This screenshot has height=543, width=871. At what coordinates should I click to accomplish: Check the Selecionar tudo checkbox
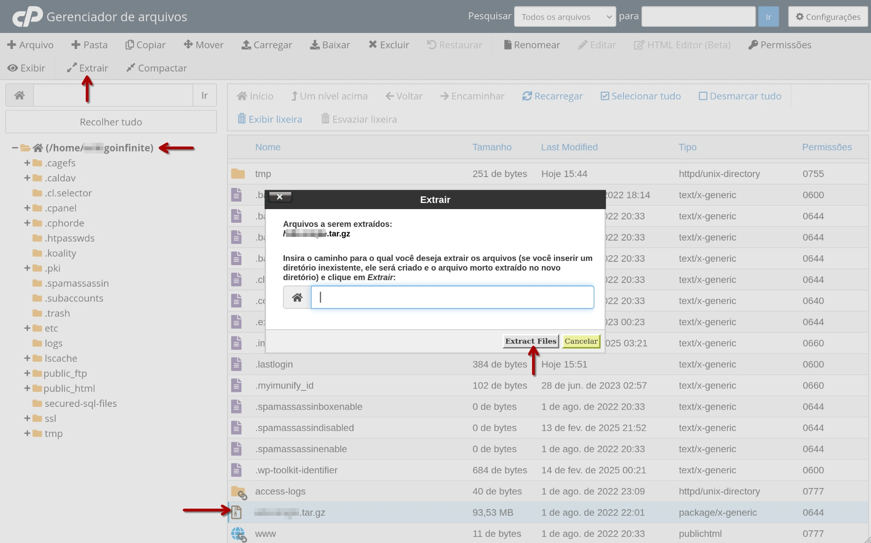605,96
